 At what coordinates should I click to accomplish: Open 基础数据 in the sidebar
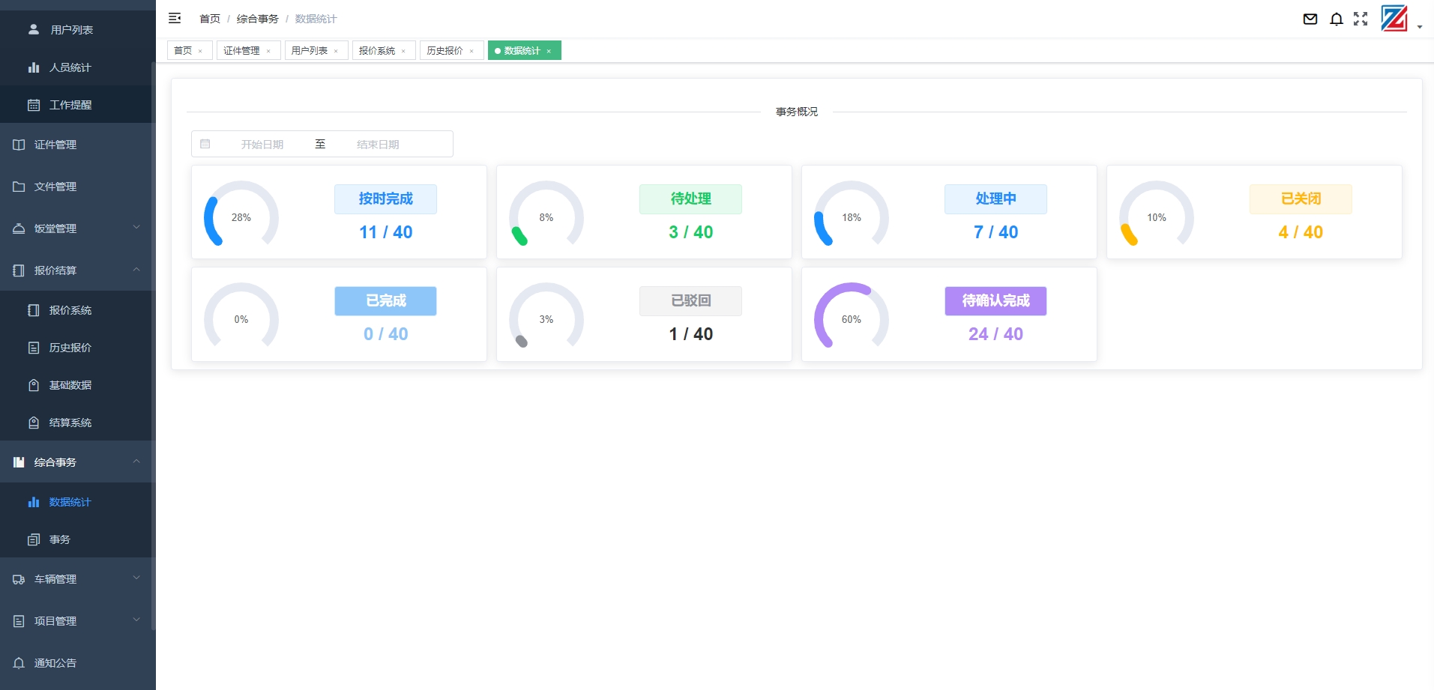76,384
